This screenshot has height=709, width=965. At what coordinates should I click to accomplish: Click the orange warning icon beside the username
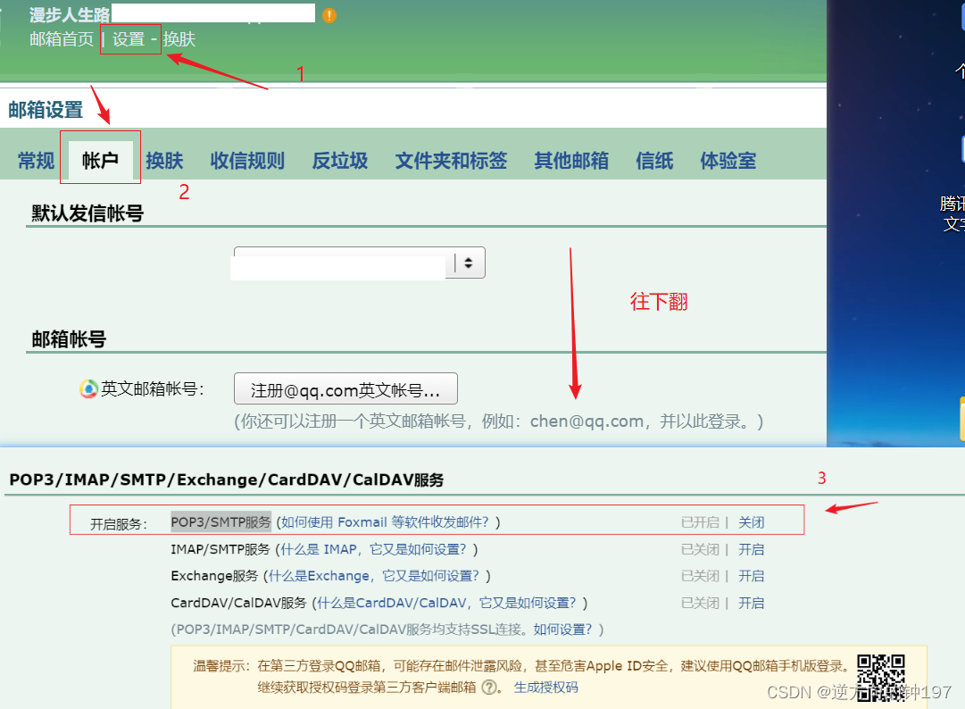click(329, 15)
